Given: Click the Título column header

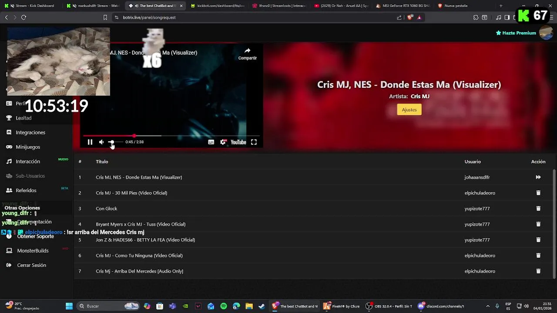Looking at the screenshot, I should (102, 162).
